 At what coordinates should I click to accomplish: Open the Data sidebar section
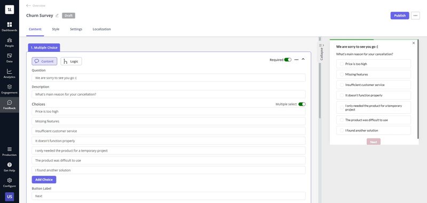coord(10,58)
